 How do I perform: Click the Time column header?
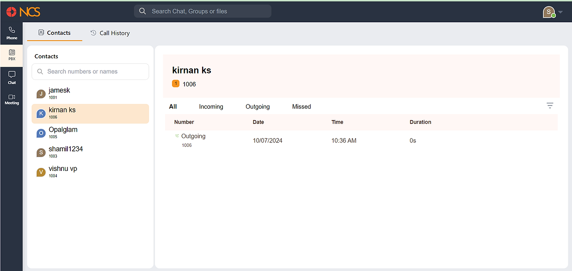tap(337, 122)
